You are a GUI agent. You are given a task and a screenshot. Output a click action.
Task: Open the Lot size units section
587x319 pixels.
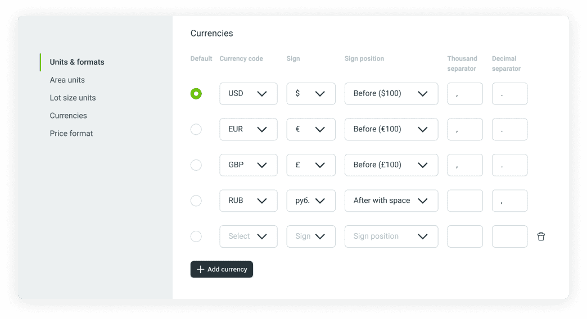(73, 98)
